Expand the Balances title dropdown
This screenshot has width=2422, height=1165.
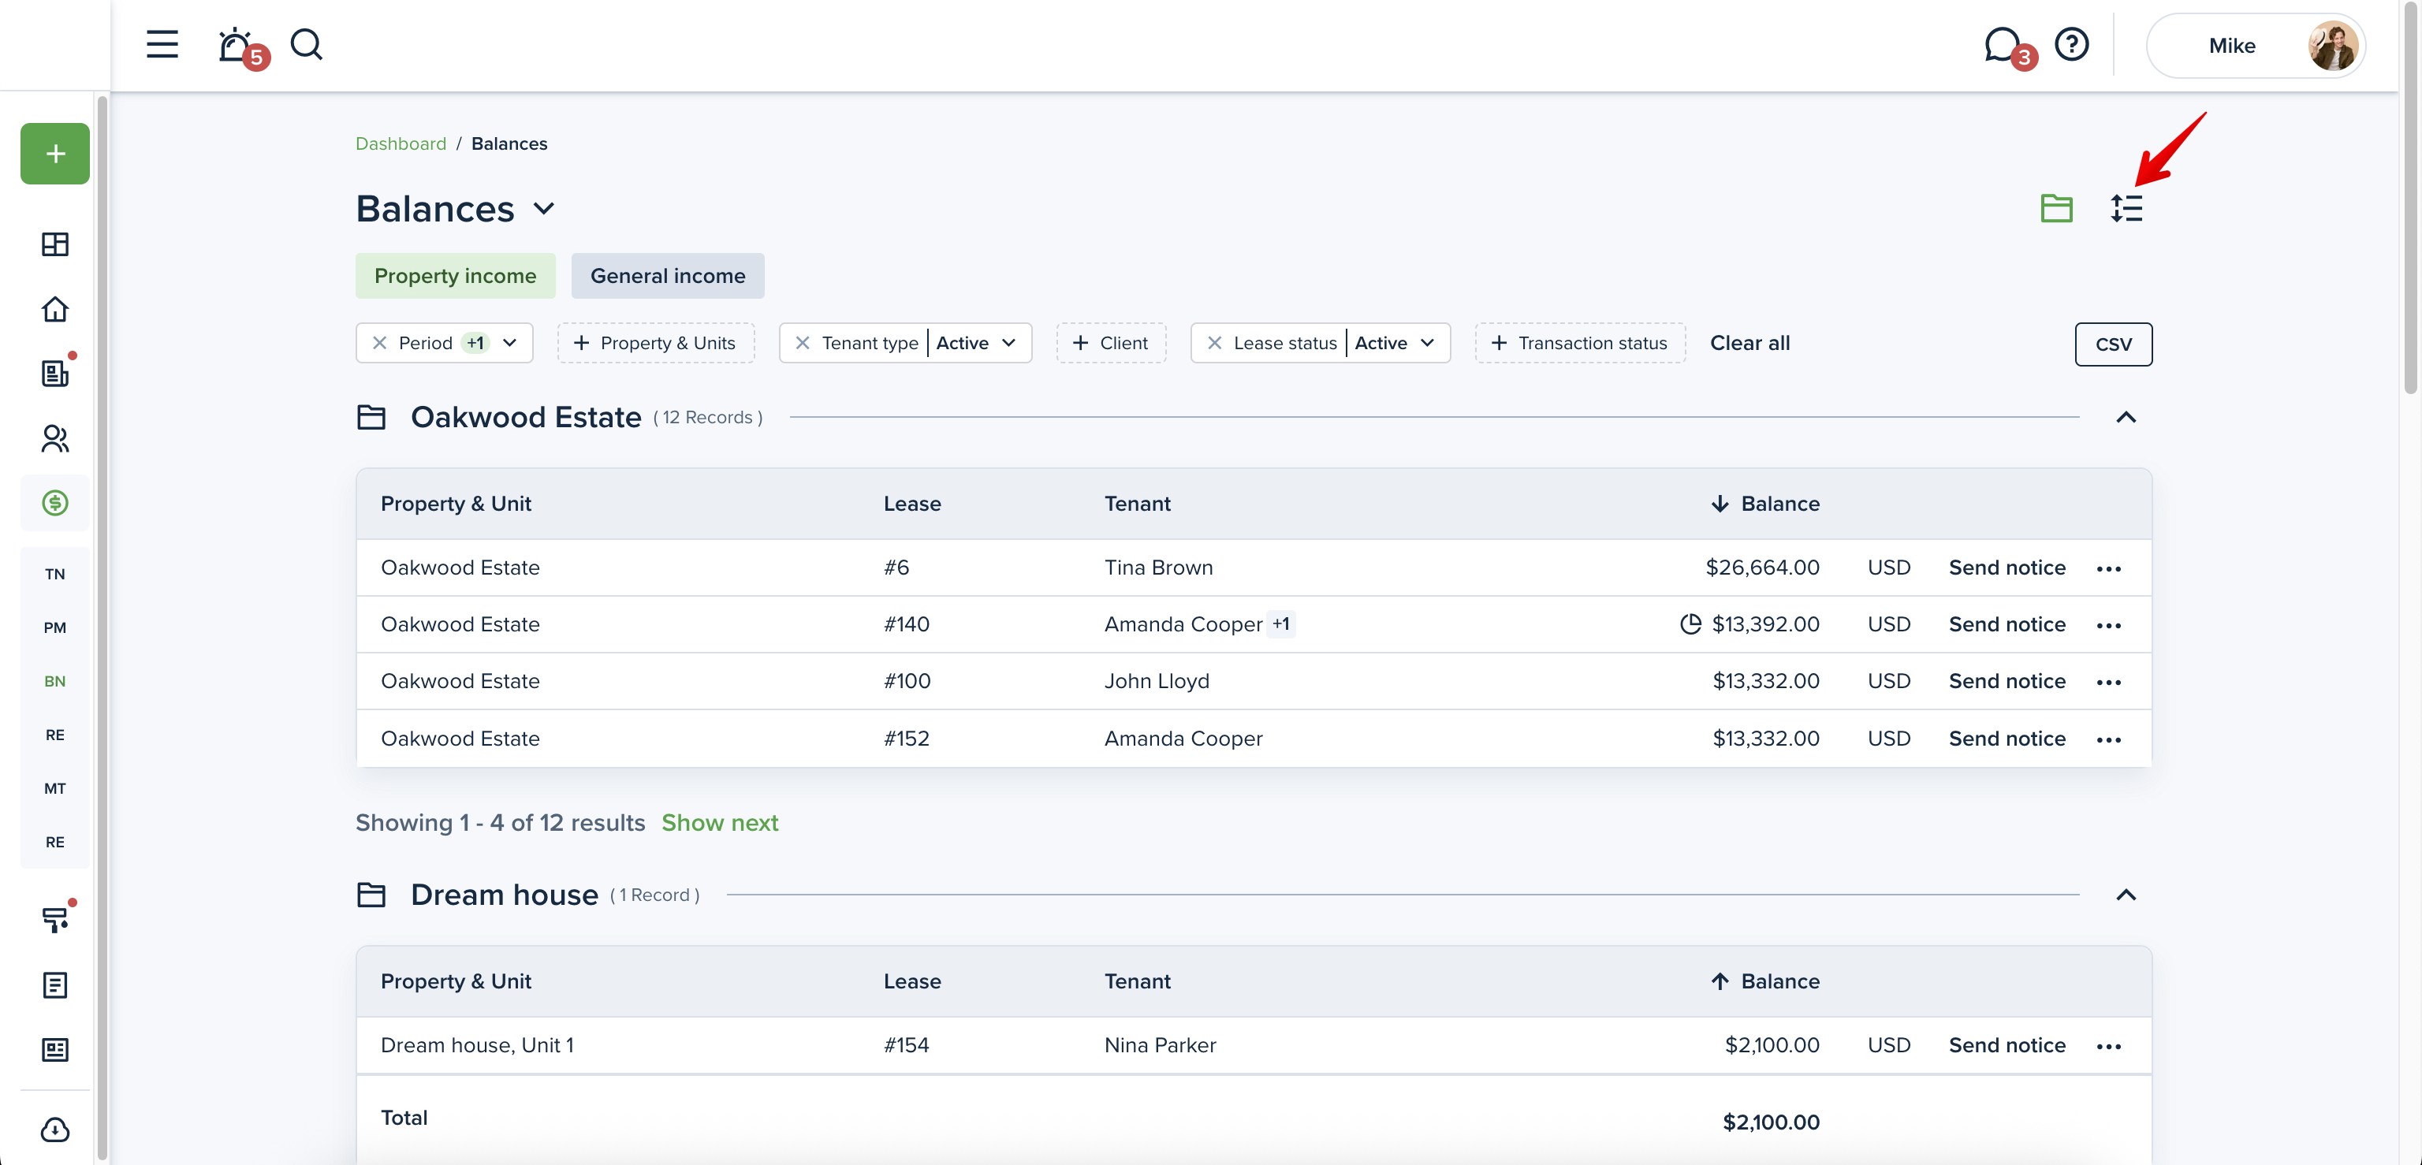(x=544, y=209)
